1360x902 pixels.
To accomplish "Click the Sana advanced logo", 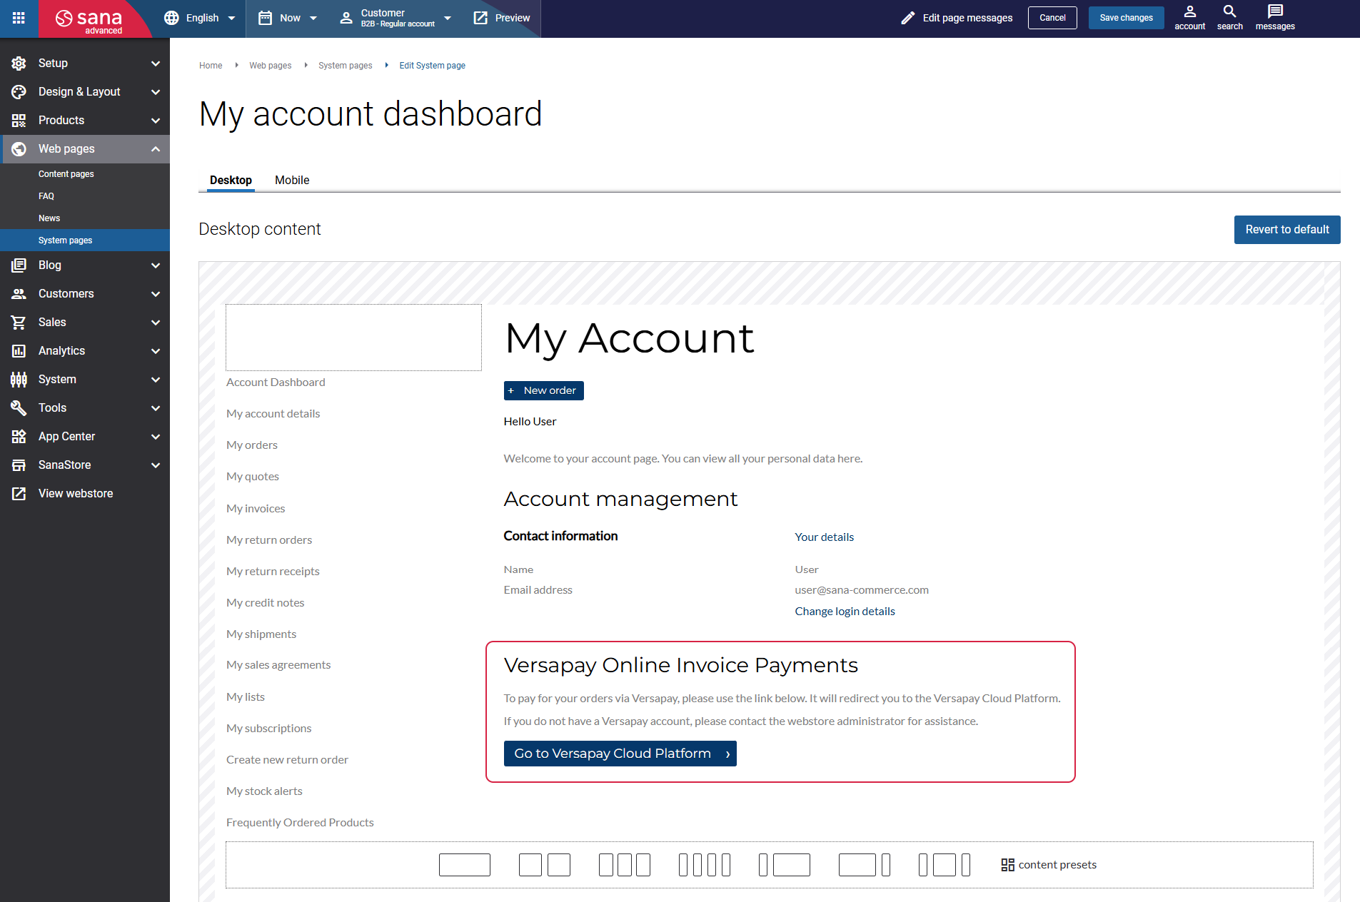I will coord(89,19).
